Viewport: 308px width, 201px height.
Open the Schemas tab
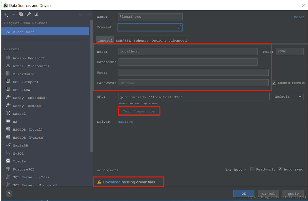coord(141,41)
